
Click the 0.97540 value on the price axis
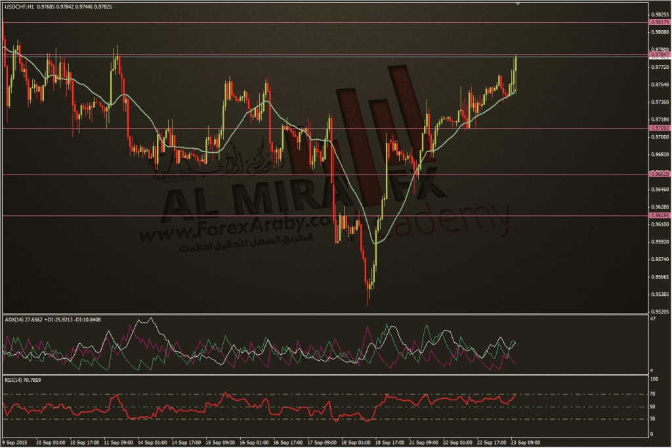(x=660, y=85)
